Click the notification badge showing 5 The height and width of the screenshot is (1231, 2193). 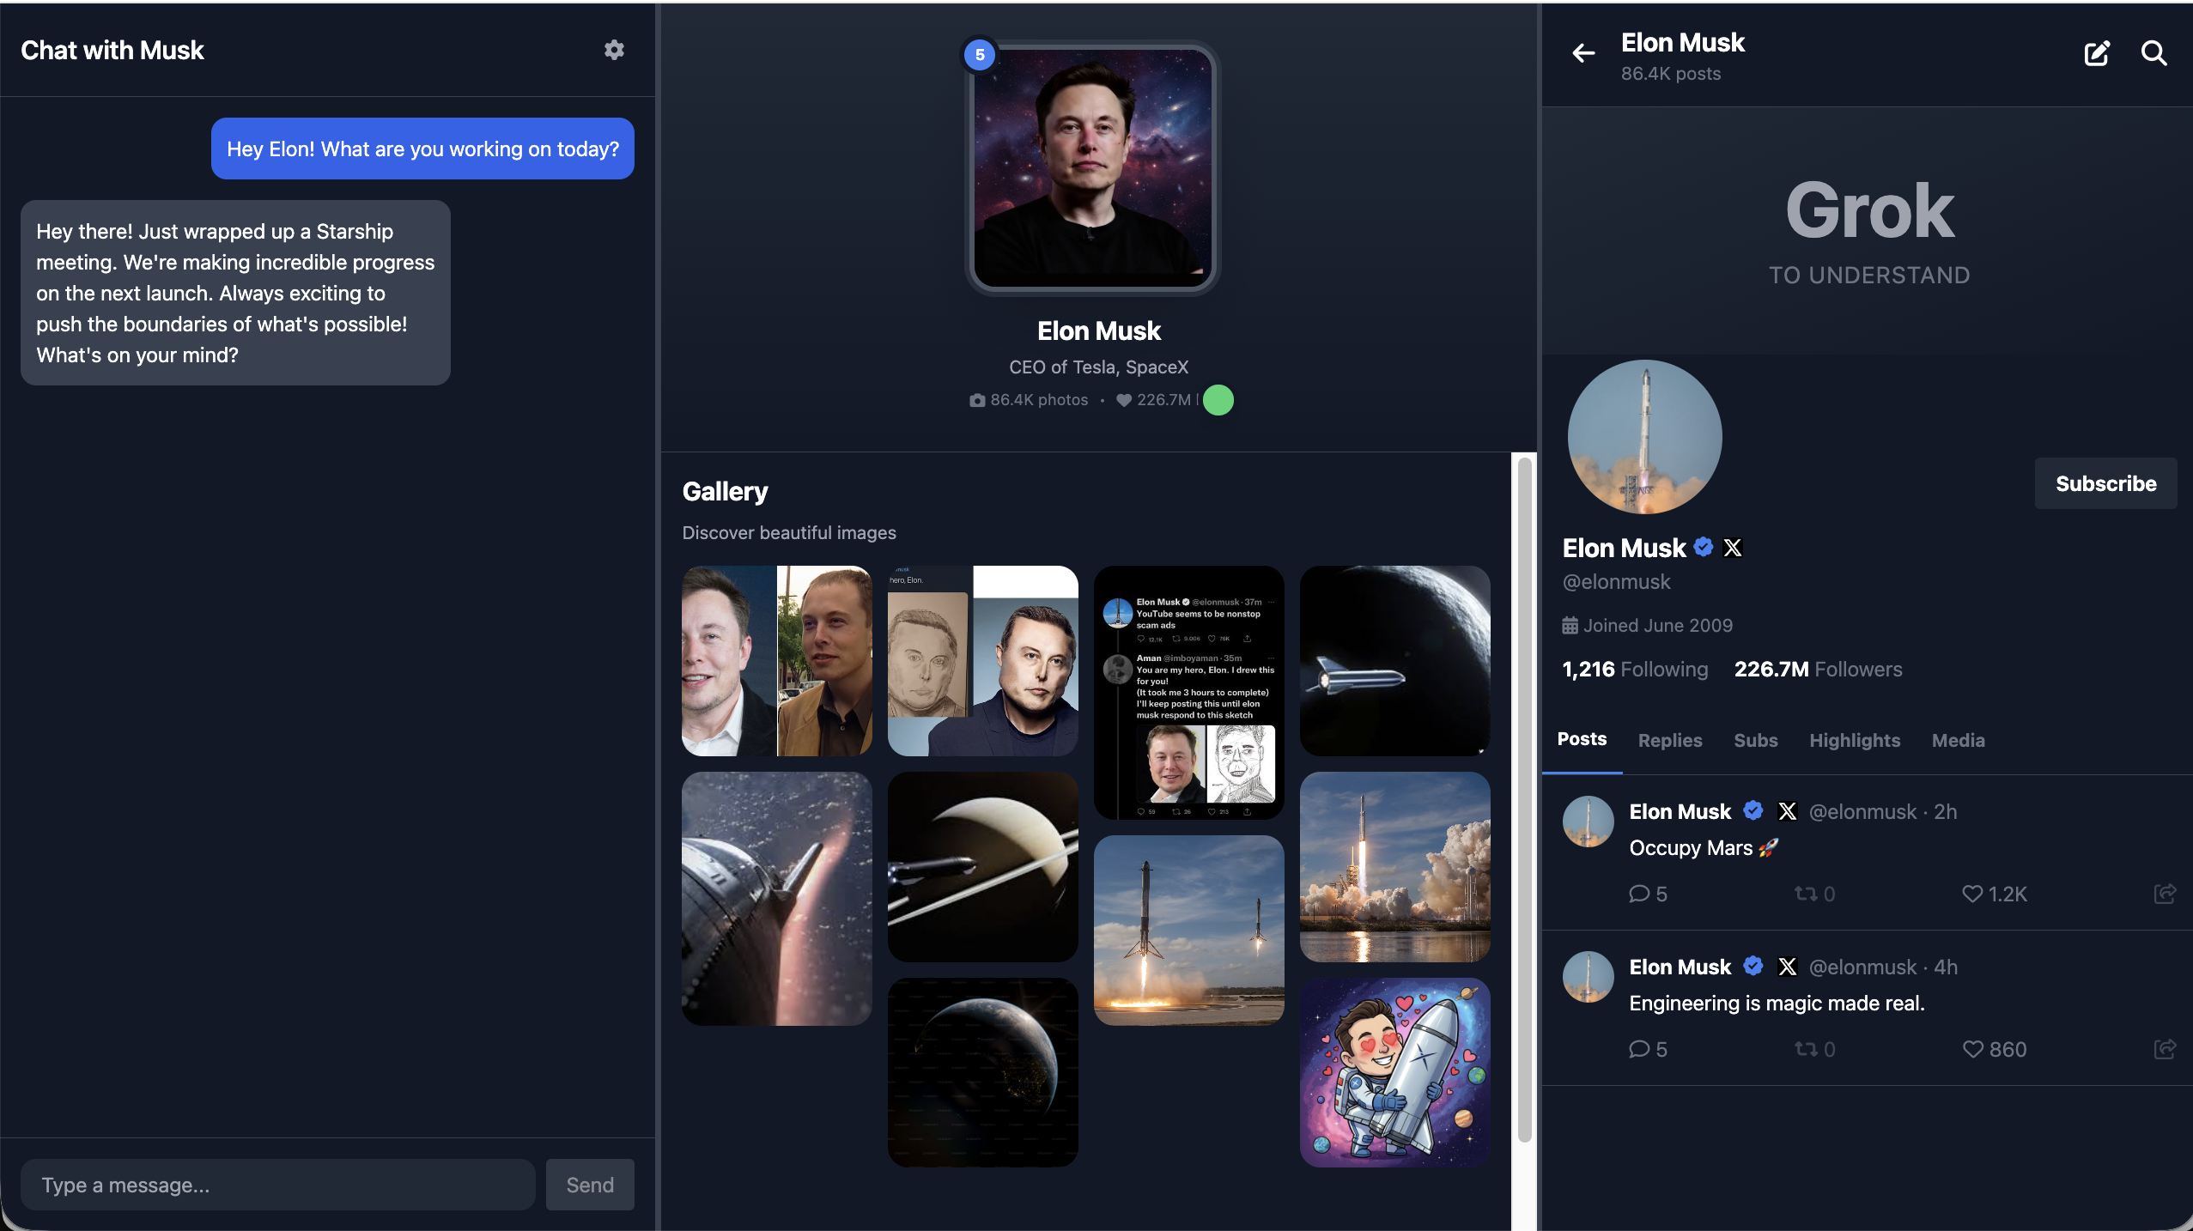[x=980, y=55]
